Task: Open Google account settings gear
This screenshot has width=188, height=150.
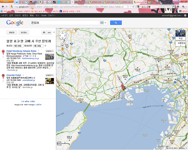Action: coord(185,15)
